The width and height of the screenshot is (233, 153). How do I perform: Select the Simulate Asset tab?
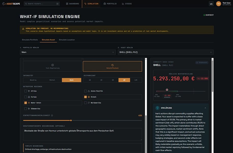[x=48, y=40]
